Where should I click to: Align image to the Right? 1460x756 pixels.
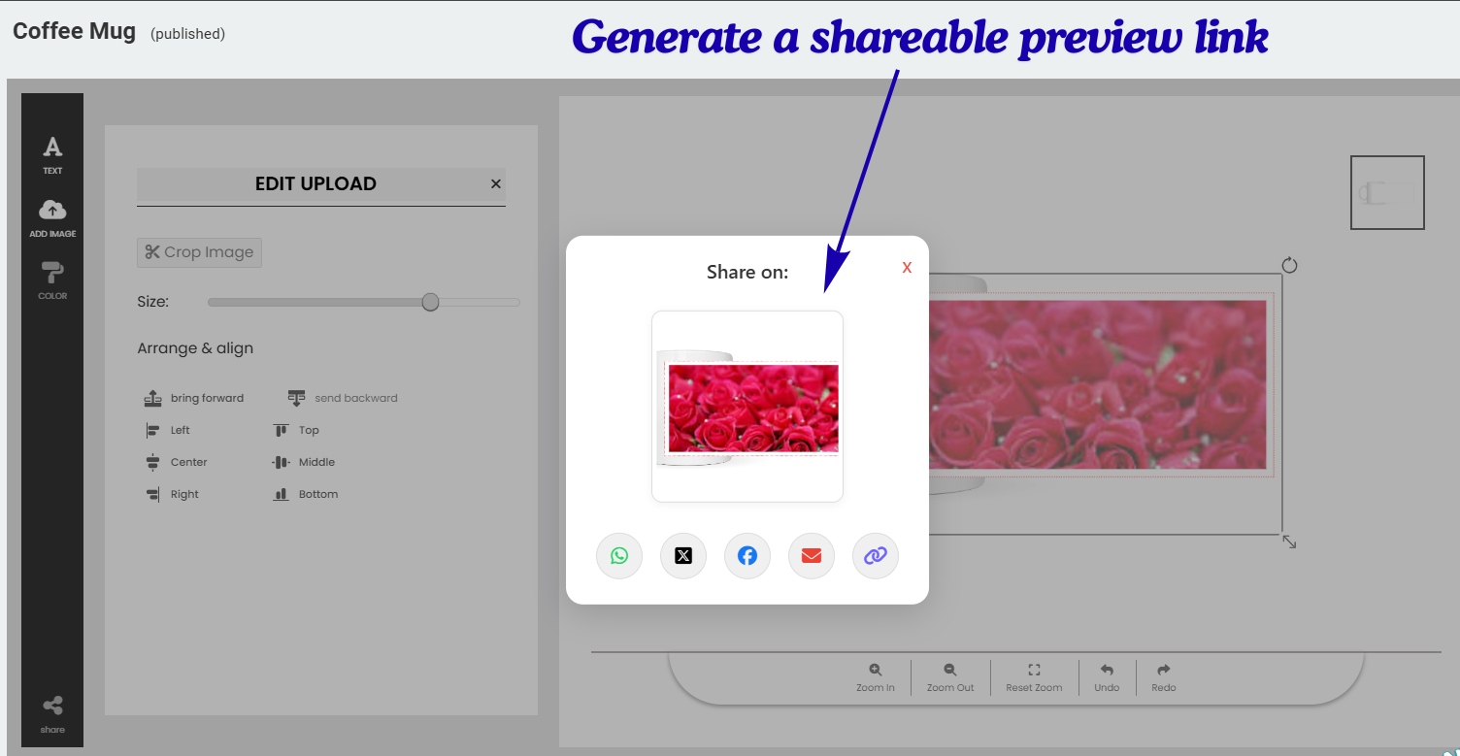click(x=171, y=494)
